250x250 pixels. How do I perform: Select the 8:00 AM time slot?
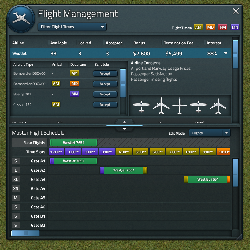point(191,152)
